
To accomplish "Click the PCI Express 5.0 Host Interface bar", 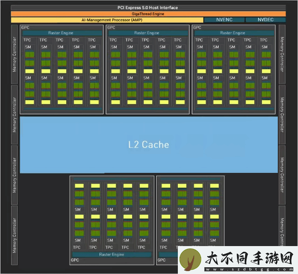I will (x=148, y=8).
